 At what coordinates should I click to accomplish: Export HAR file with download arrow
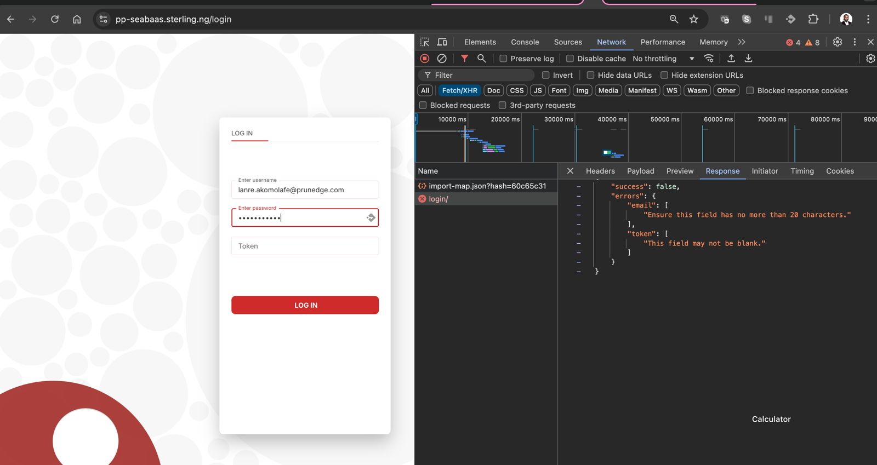[748, 59]
